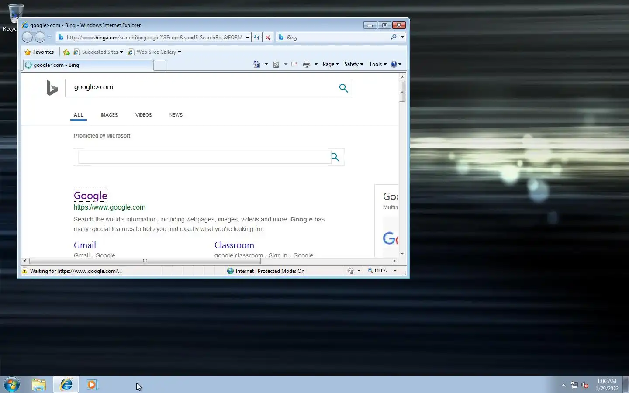The height and width of the screenshot is (393, 629).
Task: Click the 100% zoom level button
Action: (377, 271)
